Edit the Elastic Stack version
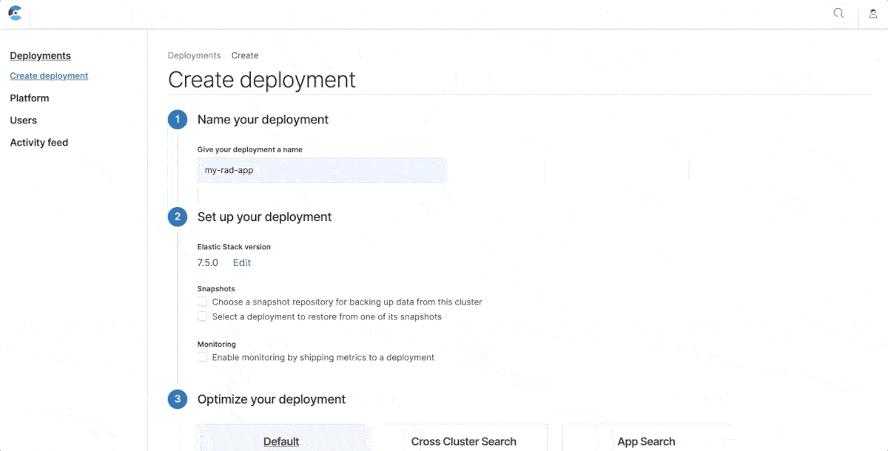 point(242,262)
